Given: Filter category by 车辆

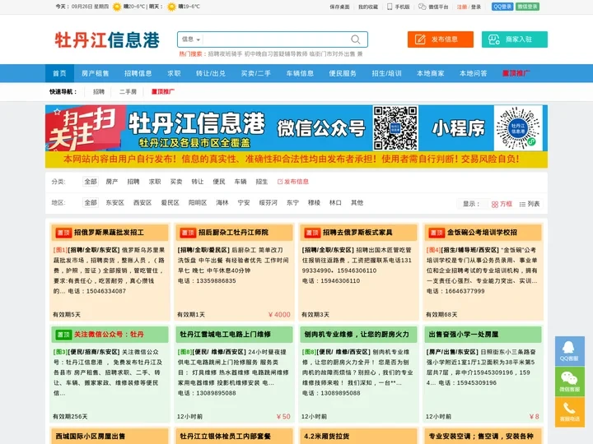Looking at the screenshot, I should pos(240,182).
